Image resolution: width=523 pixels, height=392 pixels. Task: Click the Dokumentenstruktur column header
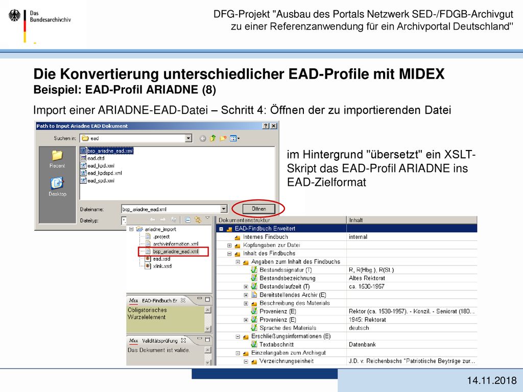(x=281, y=220)
